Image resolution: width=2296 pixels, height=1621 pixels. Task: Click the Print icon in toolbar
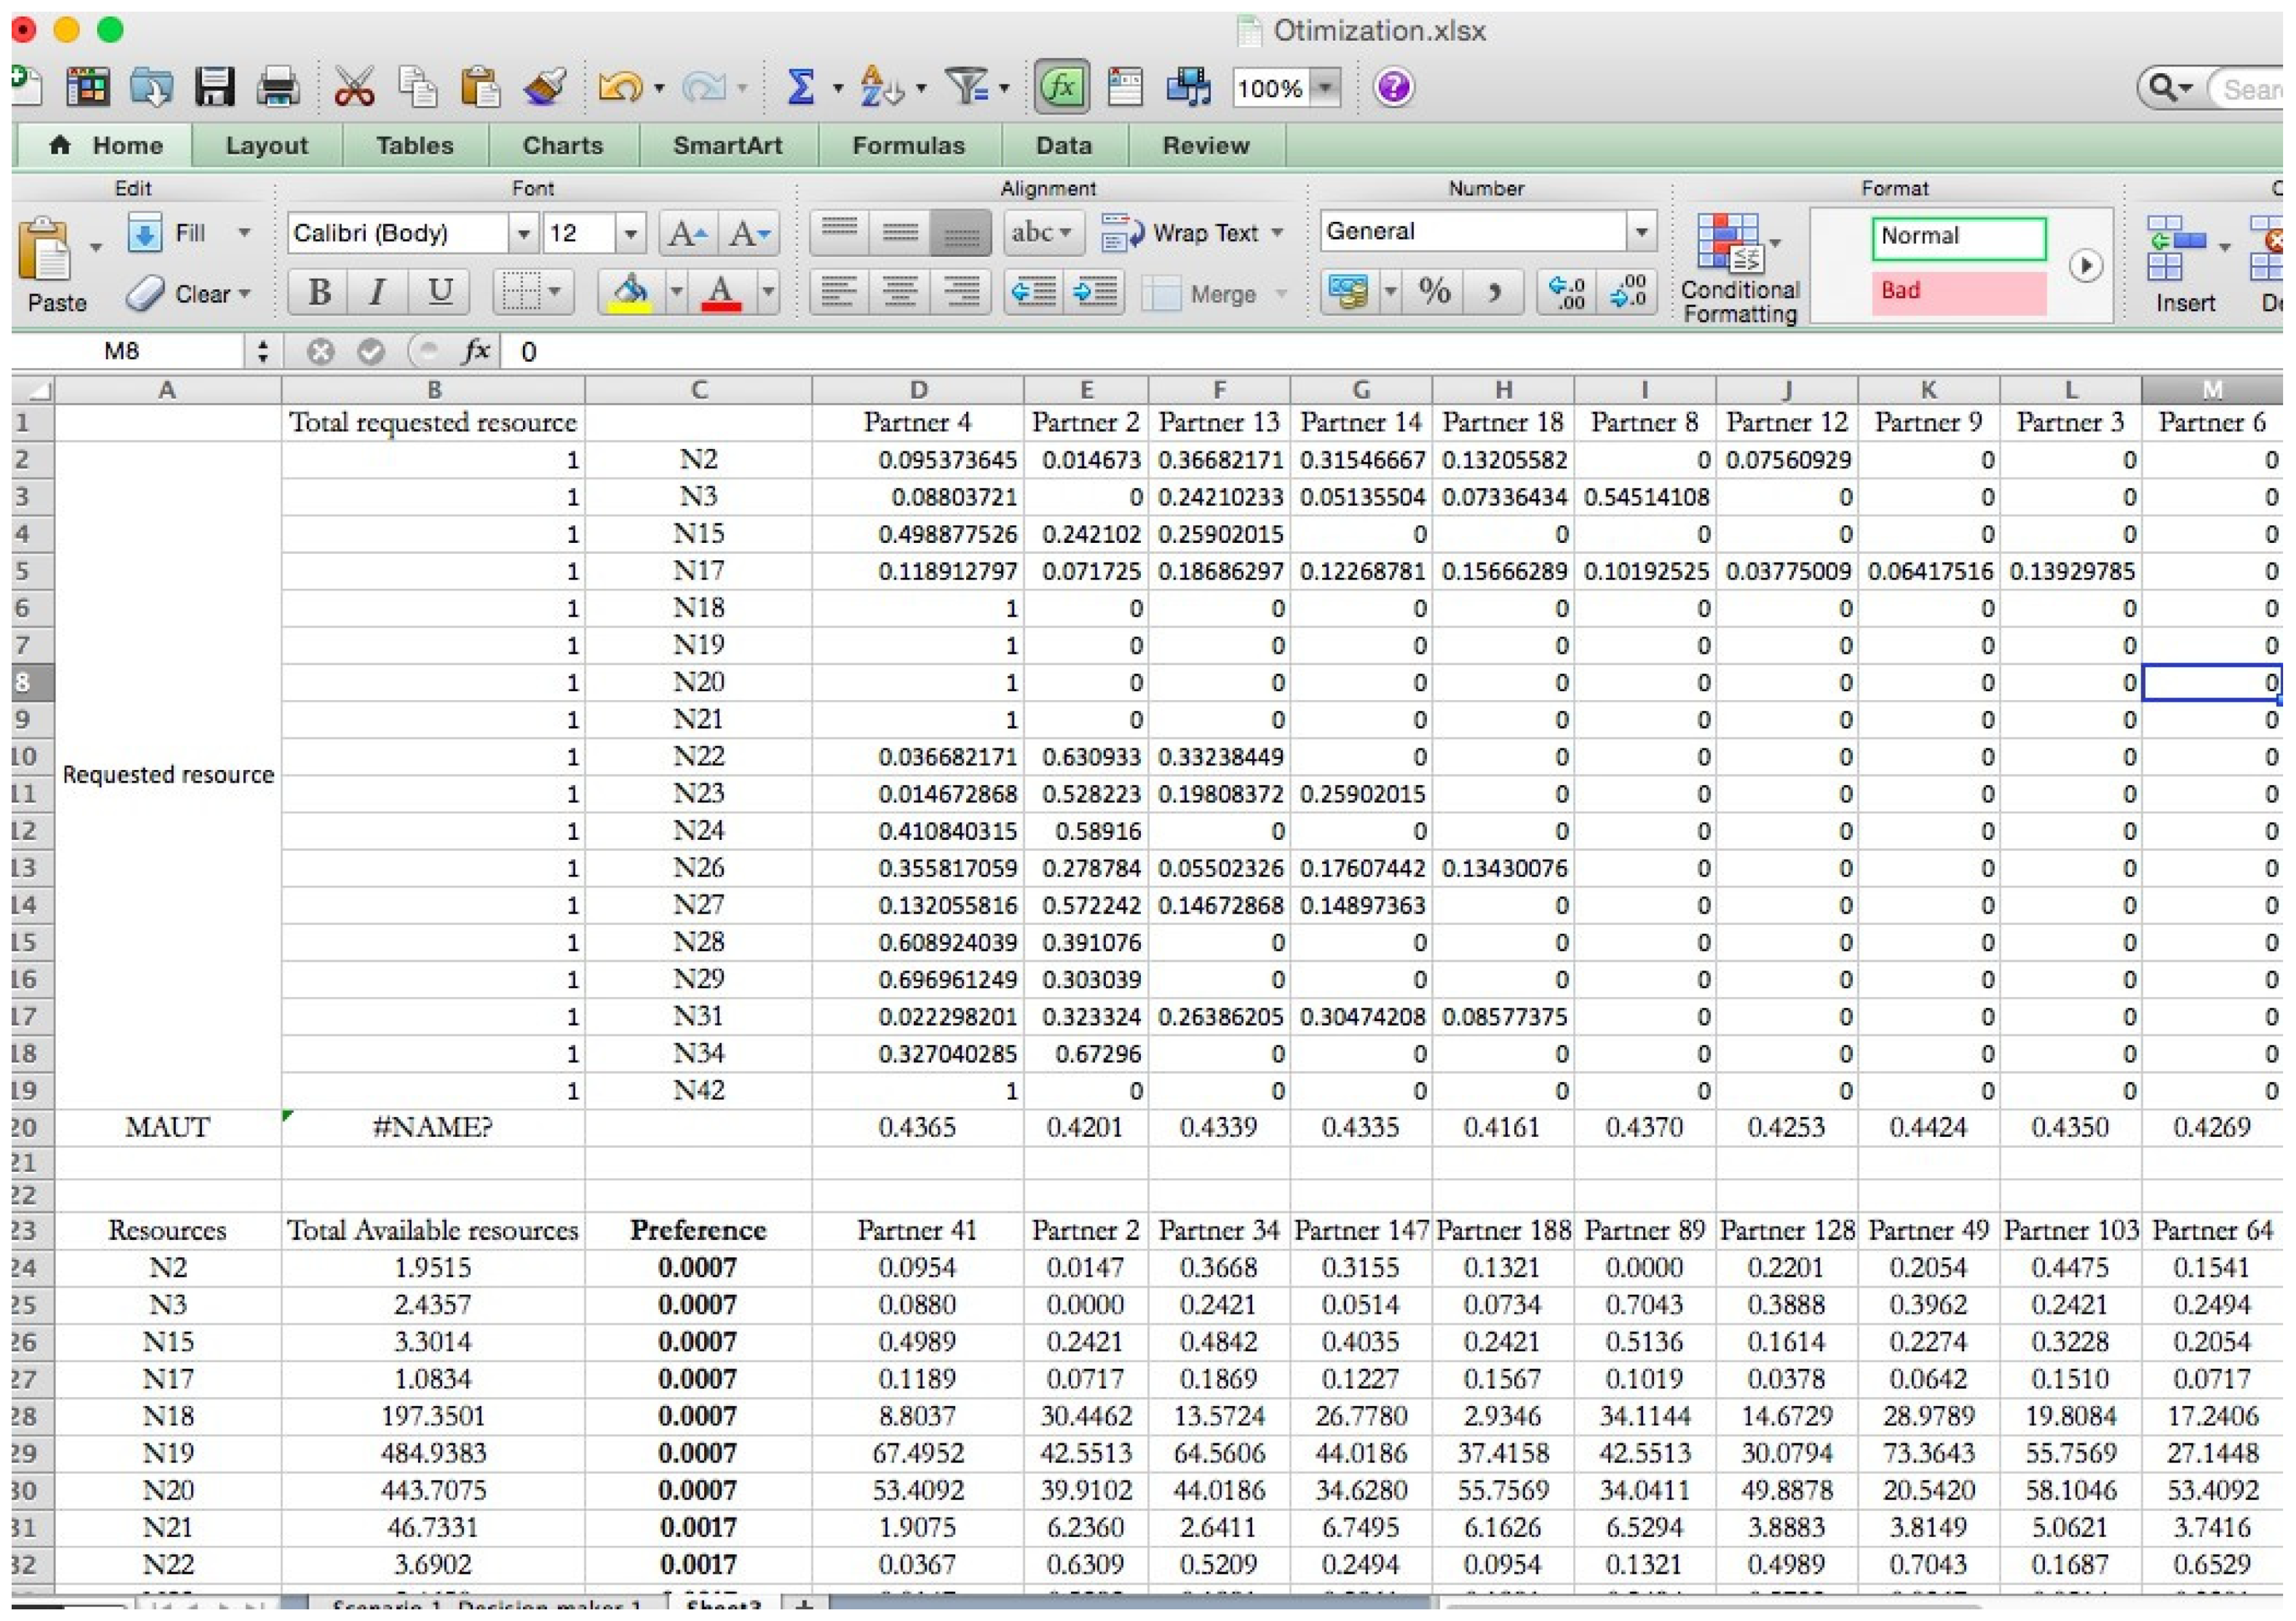[278, 87]
